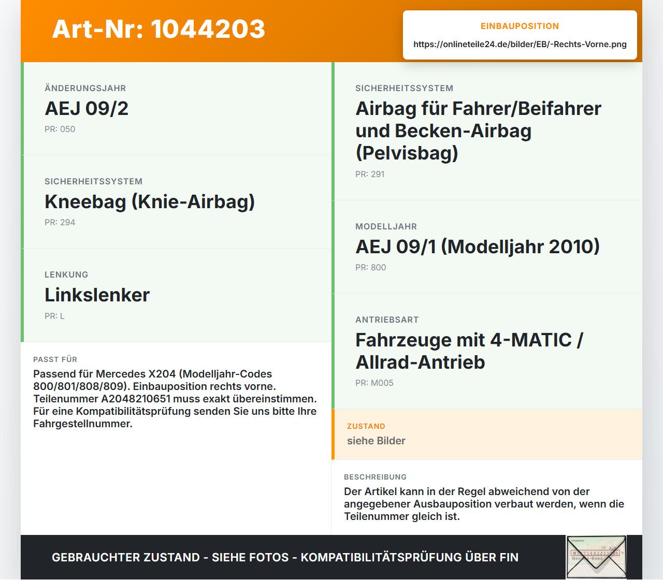Click the PR: 294 code
This screenshot has width=663, height=580.
coord(60,222)
